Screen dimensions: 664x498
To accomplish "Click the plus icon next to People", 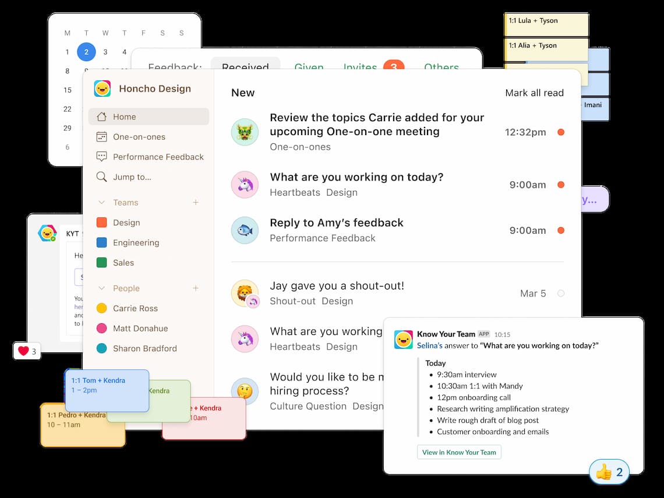I will pos(196,288).
